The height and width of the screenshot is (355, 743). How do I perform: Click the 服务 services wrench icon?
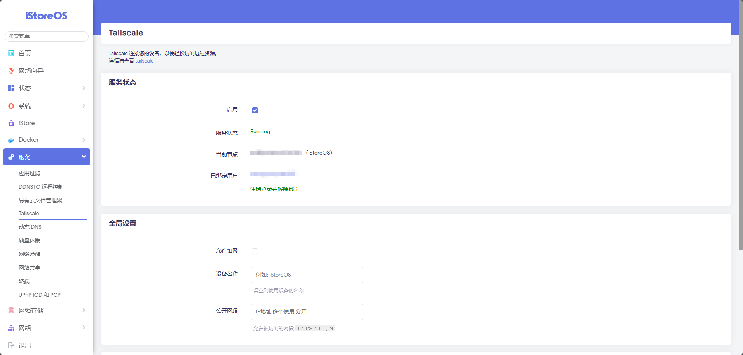pos(11,157)
